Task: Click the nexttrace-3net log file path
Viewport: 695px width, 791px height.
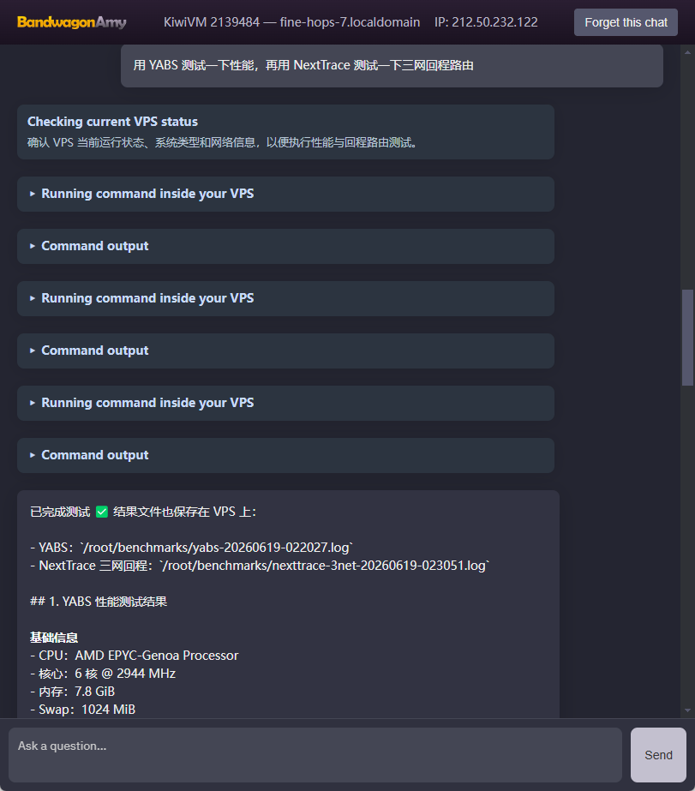Action: tap(324, 566)
